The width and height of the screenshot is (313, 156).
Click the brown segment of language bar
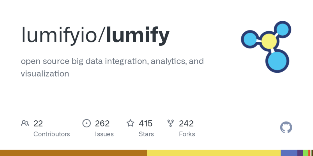(x=73, y=153)
